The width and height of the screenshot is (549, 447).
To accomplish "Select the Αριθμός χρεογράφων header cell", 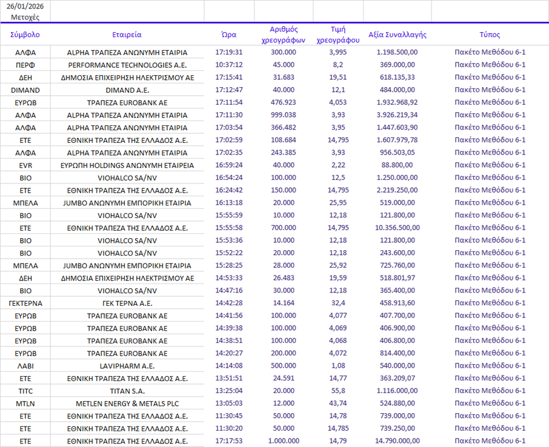I will point(283,35).
